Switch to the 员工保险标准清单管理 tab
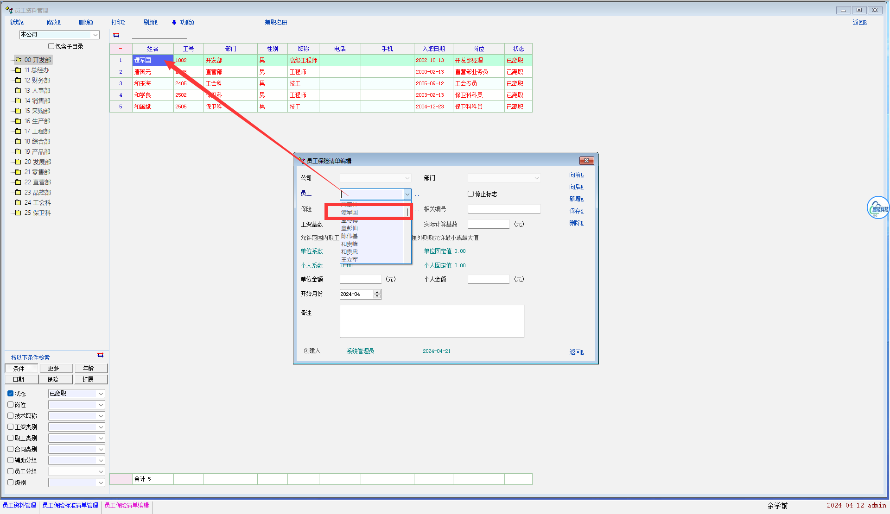Screen dimensions: 890x514 [x=70, y=505]
